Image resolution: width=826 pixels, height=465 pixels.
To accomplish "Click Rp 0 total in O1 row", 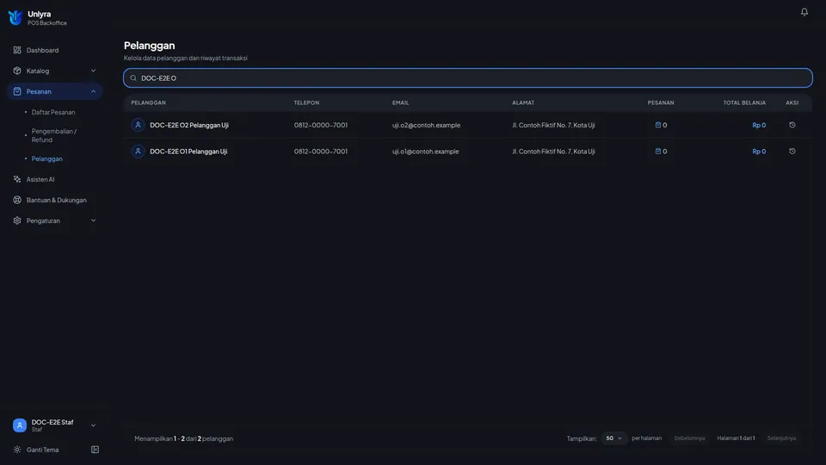I will click(x=759, y=152).
